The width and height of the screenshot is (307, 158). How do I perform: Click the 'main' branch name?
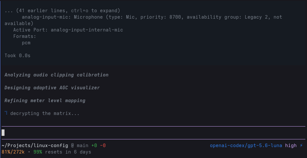pos(83,146)
